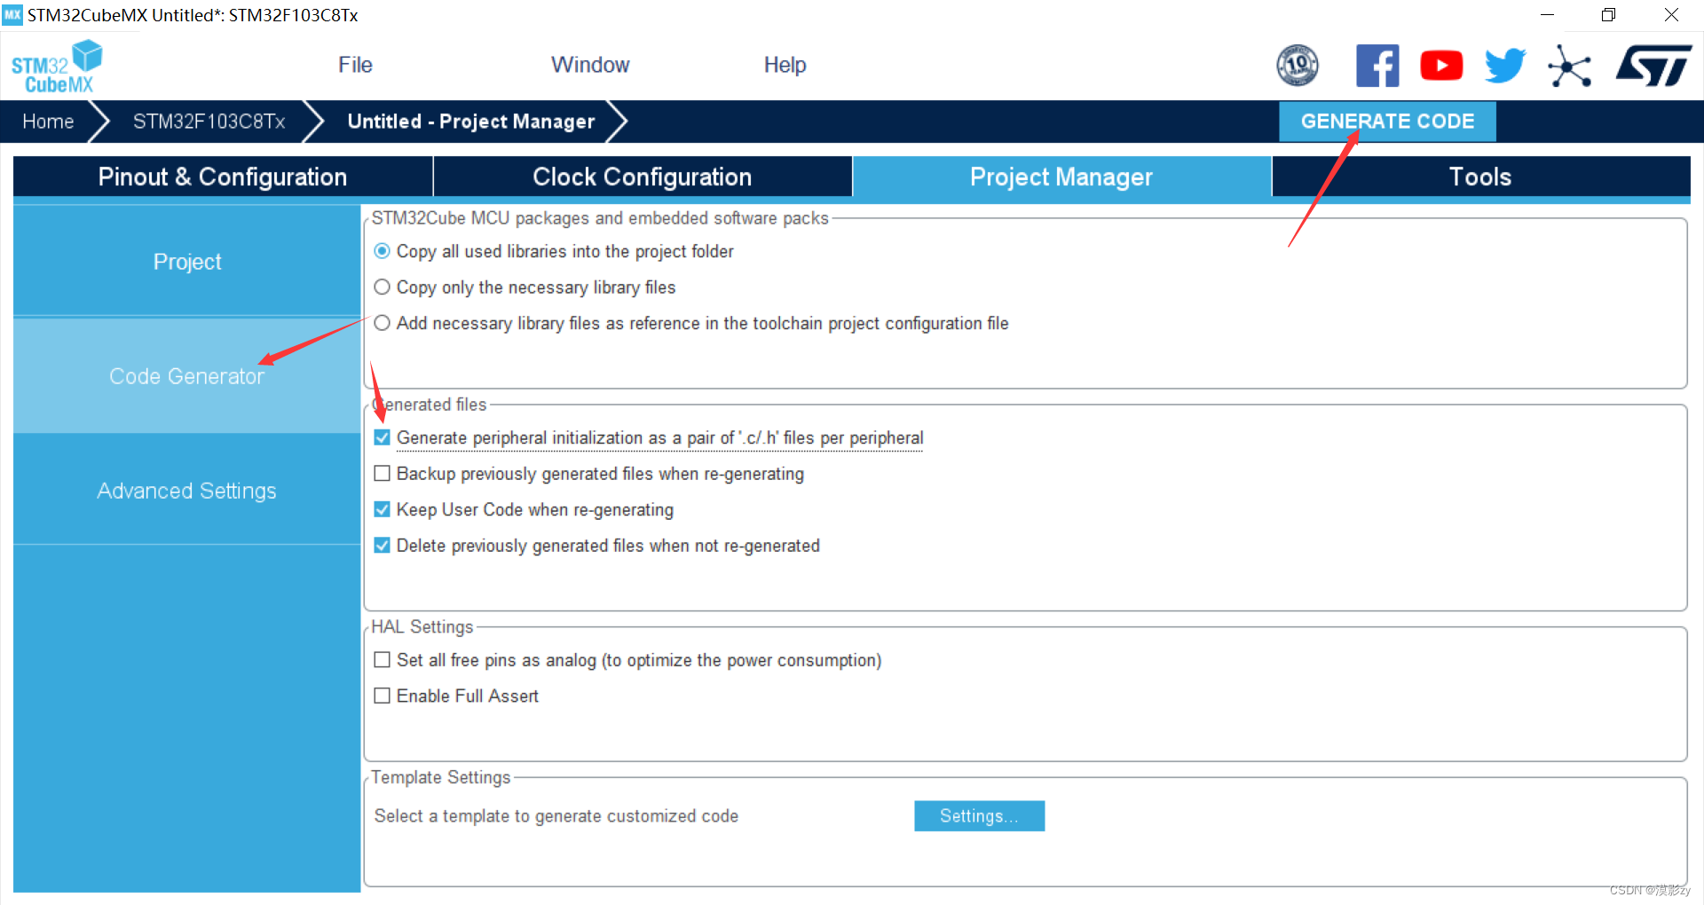Open the Code Generator side section
The height and width of the screenshot is (905, 1704).
[187, 376]
